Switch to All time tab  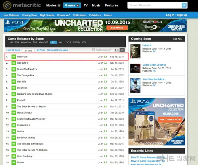(28, 50)
